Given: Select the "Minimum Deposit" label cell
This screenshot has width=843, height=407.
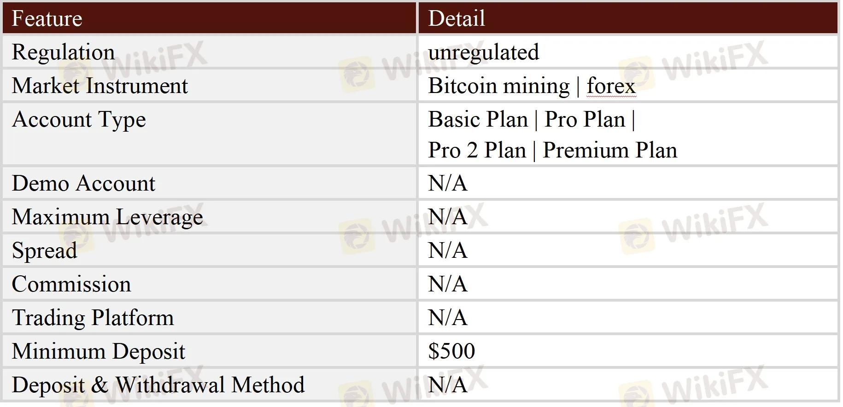Looking at the screenshot, I should tap(98, 351).
